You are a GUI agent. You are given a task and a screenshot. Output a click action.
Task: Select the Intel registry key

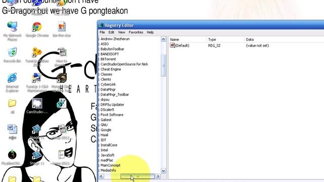pos(104,150)
